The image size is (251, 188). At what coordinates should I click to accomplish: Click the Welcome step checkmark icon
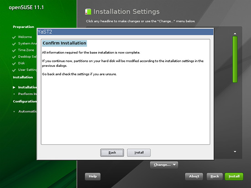click(x=14, y=37)
